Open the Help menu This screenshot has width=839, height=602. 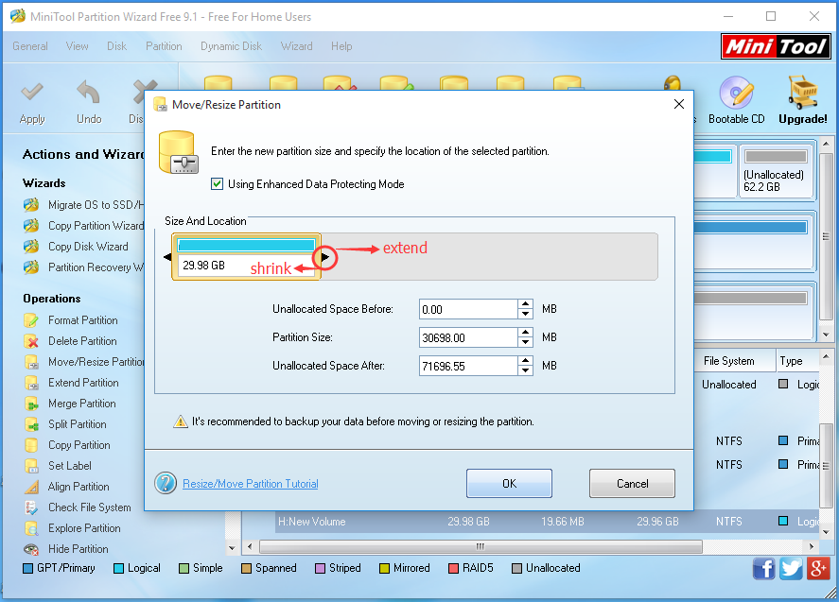(341, 46)
